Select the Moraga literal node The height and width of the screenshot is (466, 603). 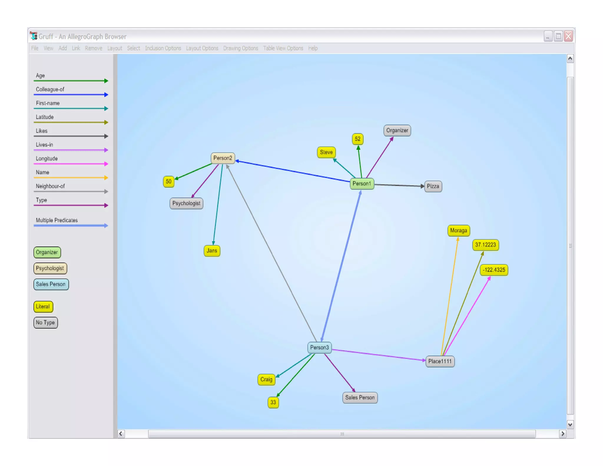point(458,231)
